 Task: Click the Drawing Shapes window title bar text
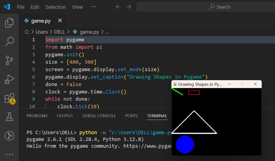pyautogui.click(x=200, y=84)
